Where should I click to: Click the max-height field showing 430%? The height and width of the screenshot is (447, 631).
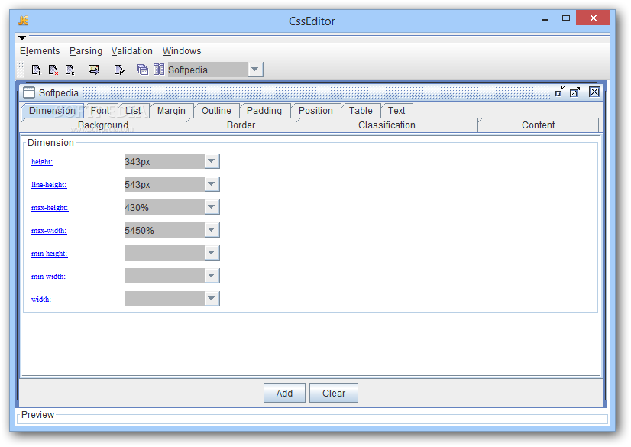pyautogui.click(x=164, y=207)
